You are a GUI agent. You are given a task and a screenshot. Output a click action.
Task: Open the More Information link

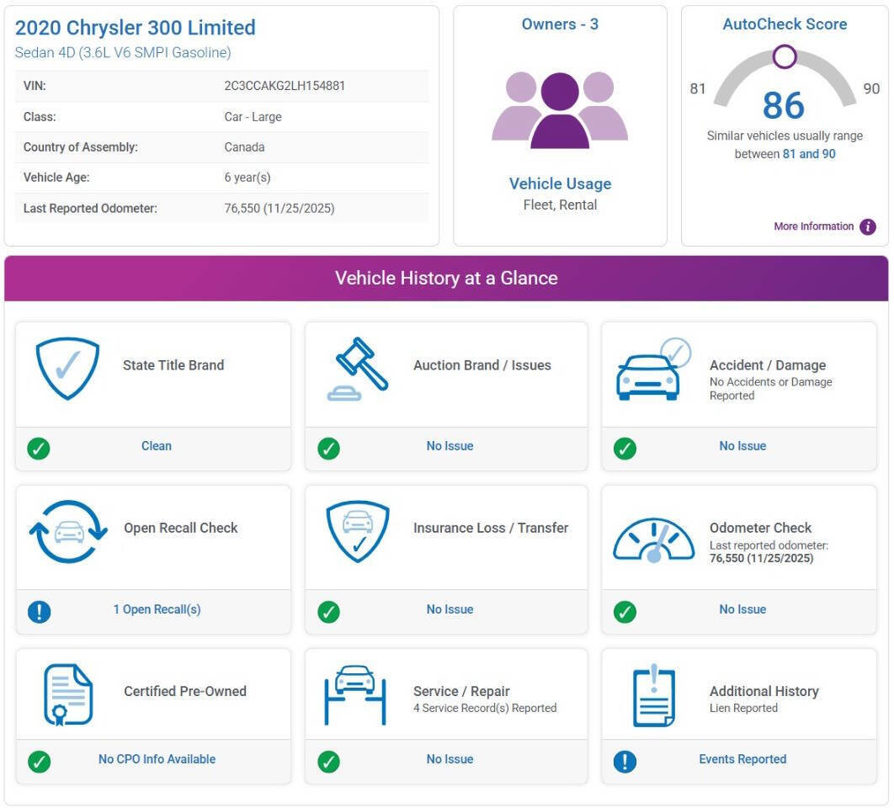click(x=813, y=226)
